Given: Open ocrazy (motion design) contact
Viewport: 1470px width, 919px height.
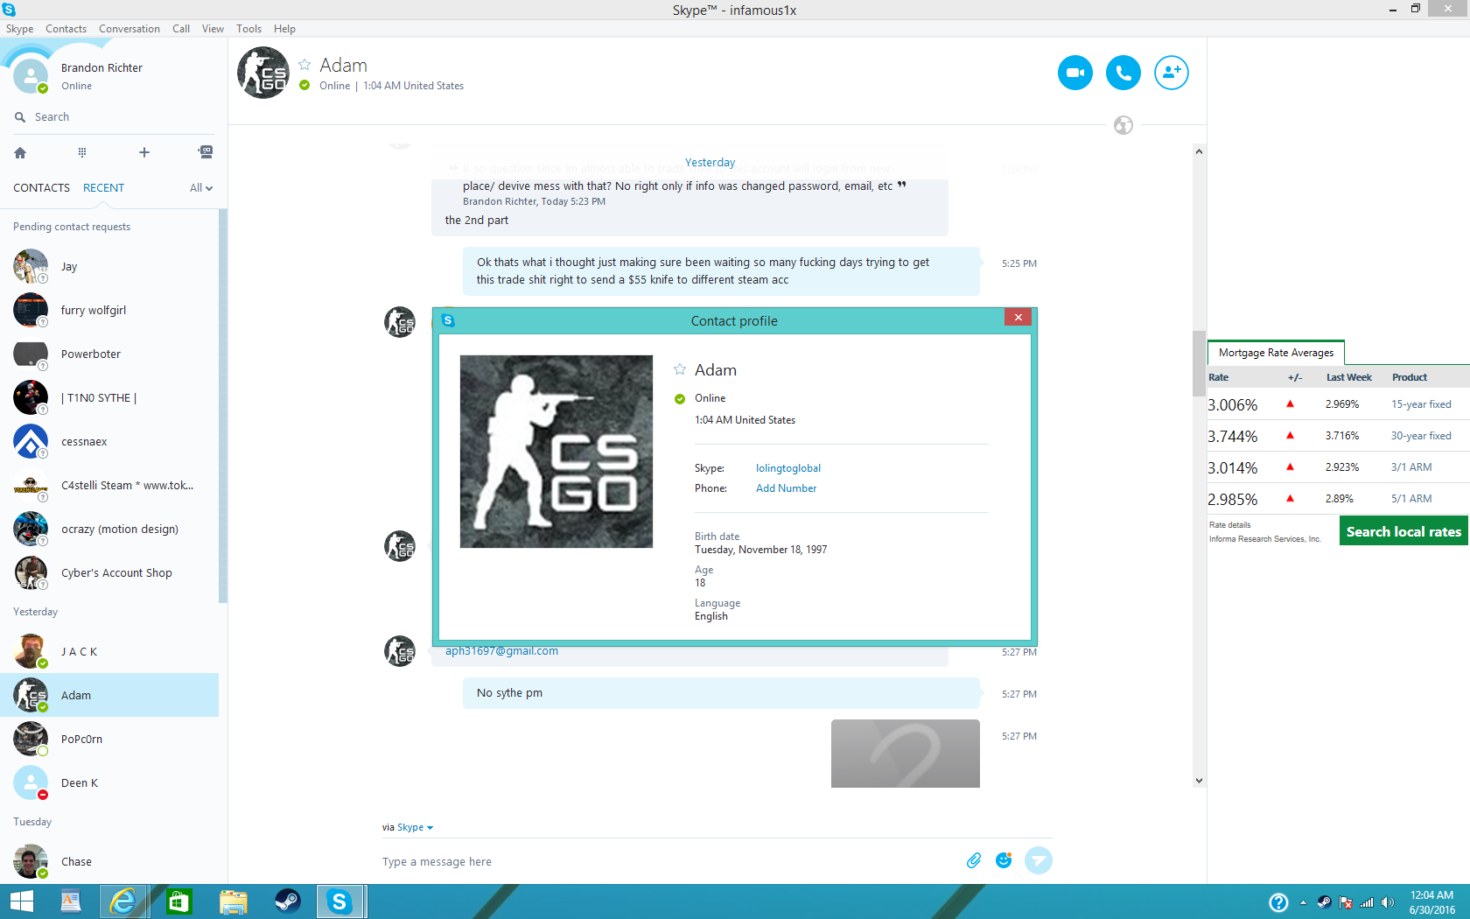Looking at the screenshot, I should (109, 530).
